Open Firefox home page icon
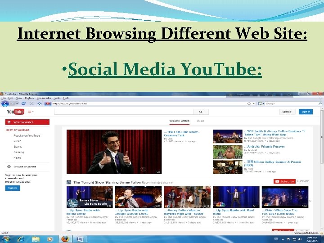Image resolution: width=324 pixels, height=243 pixels. pos(39,103)
